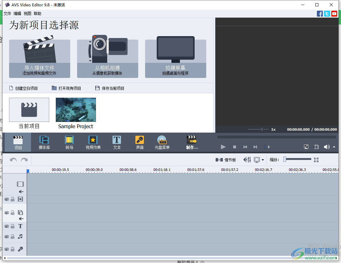Go to next frame in preview
341x263 pixels.
point(255,147)
